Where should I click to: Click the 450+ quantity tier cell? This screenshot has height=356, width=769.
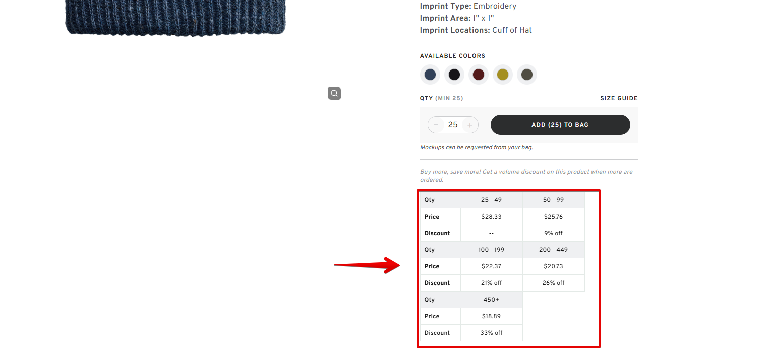491,300
